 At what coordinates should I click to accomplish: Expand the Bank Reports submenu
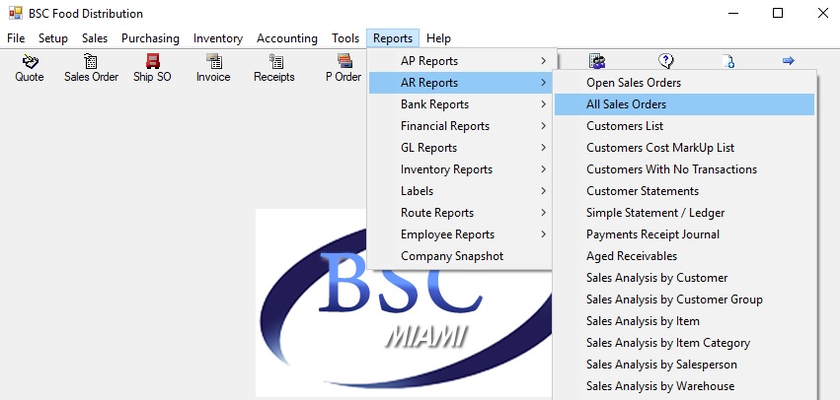click(x=460, y=104)
